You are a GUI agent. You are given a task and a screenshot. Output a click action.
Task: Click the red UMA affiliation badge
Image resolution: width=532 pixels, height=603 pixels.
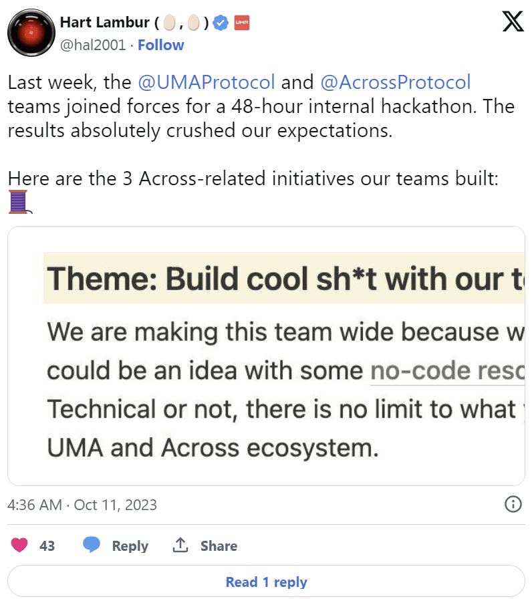[242, 23]
